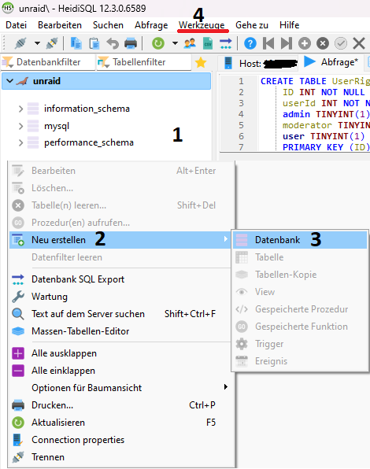Click the Paste clipboard icon in the toolbar
This screenshot has height=469, width=370.
94,43
